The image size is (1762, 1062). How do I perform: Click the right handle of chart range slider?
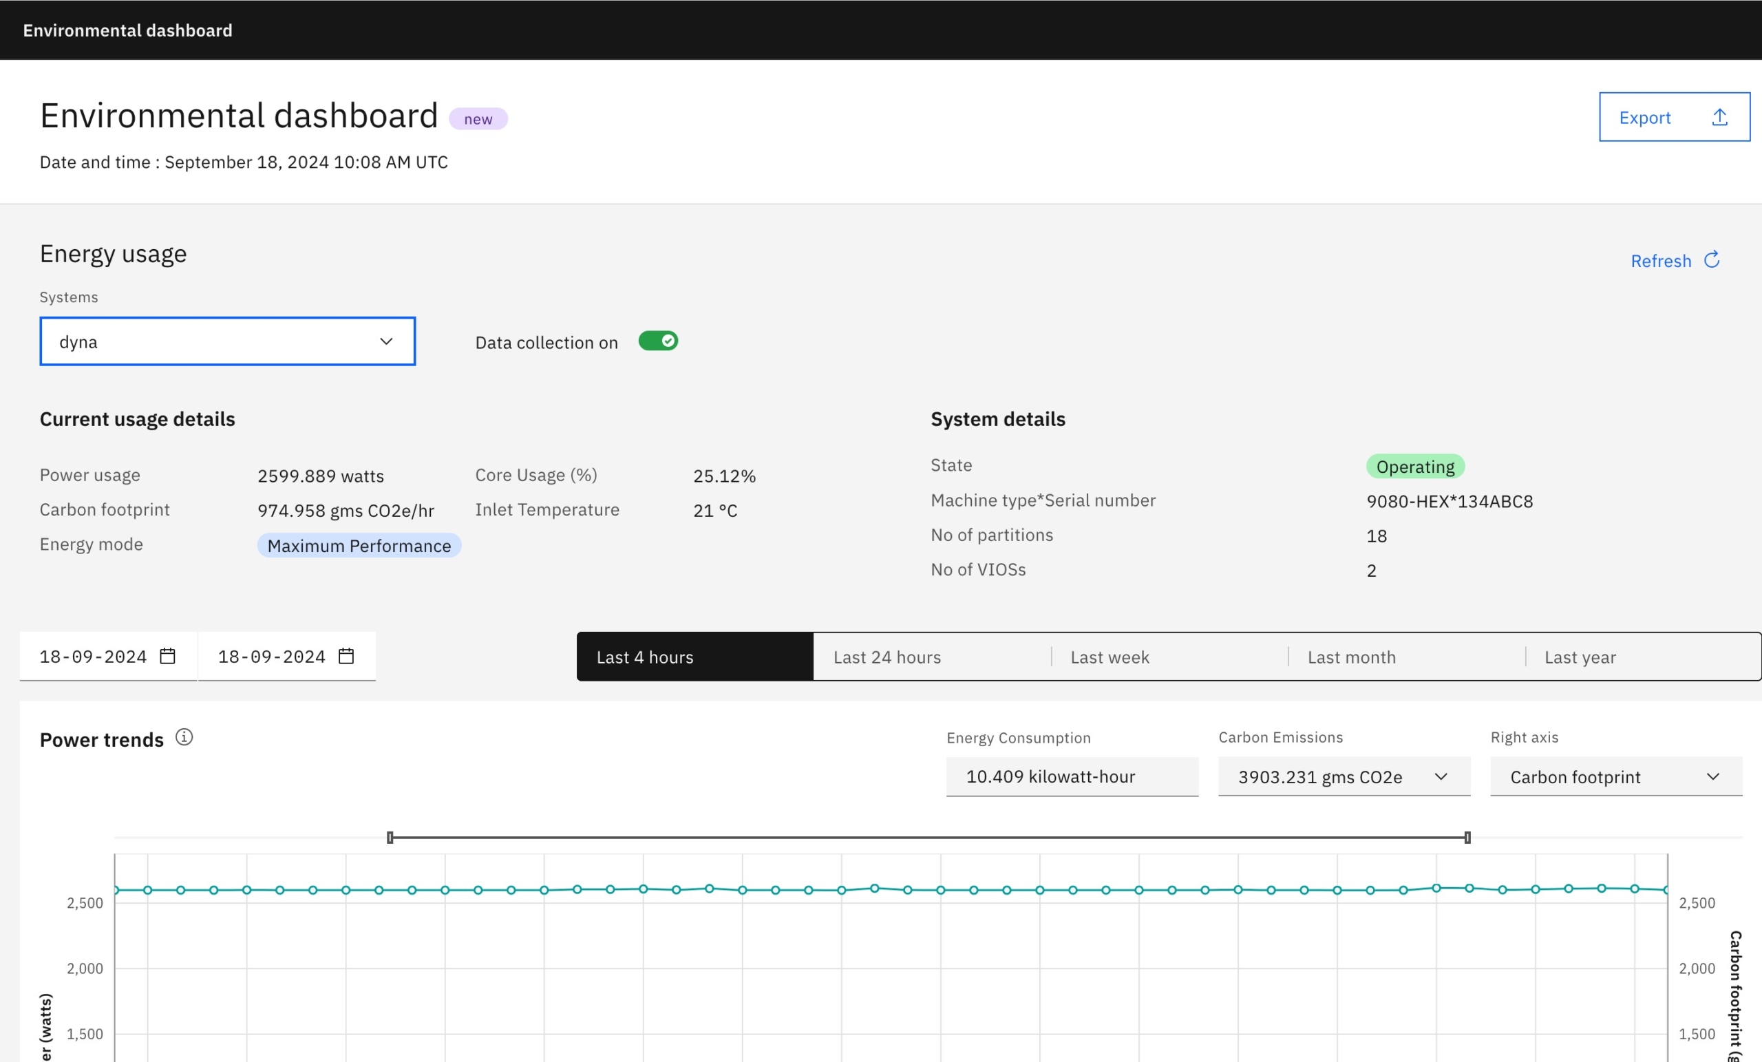point(1467,837)
